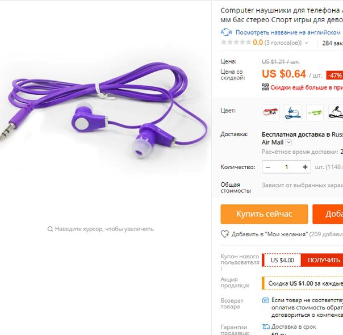Click the quantity input field
This screenshot has width=343, height=335.
tap(286, 167)
